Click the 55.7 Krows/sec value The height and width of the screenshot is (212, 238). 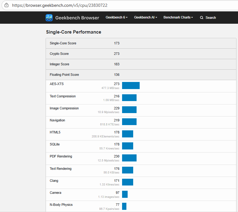(x=109, y=149)
